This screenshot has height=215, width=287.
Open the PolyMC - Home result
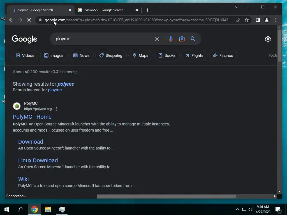[32, 117]
